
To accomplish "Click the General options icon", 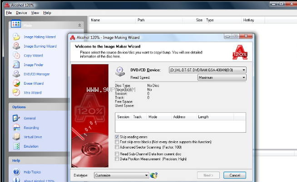I will 16,118.
